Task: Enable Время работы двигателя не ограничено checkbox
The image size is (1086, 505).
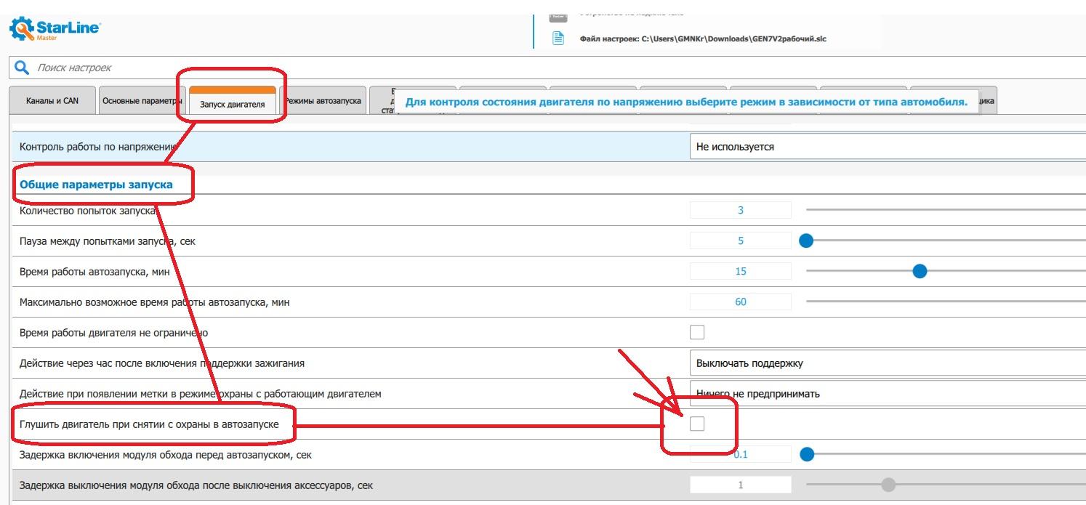Action: [x=697, y=332]
